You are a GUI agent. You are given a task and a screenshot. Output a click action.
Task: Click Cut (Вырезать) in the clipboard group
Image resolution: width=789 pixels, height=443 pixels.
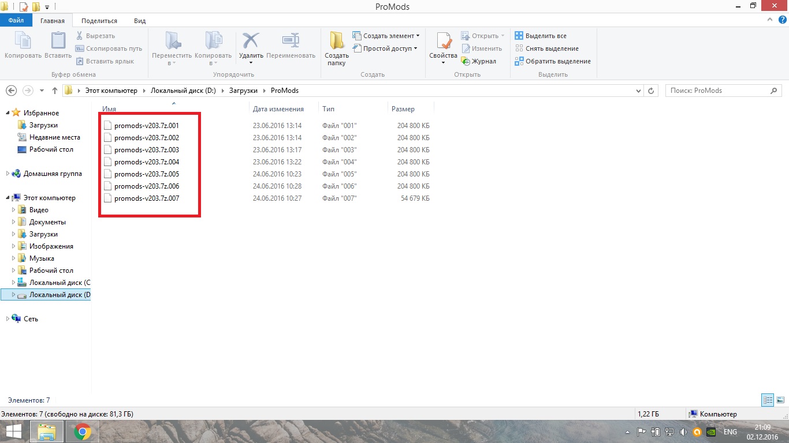(x=95, y=36)
